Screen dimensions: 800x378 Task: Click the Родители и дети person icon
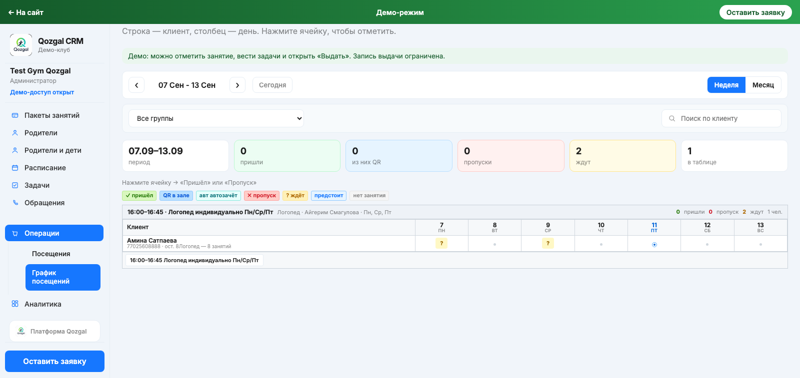coord(15,150)
